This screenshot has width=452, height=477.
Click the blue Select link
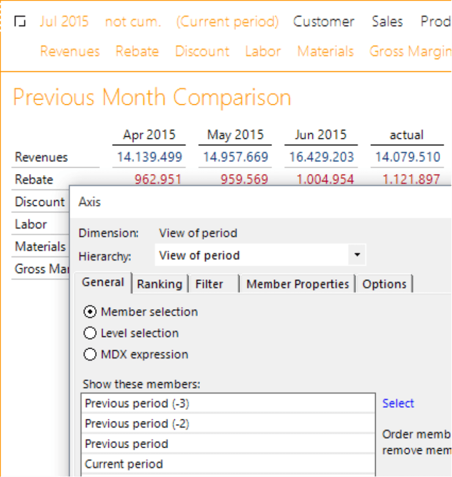click(x=398, y=404)
